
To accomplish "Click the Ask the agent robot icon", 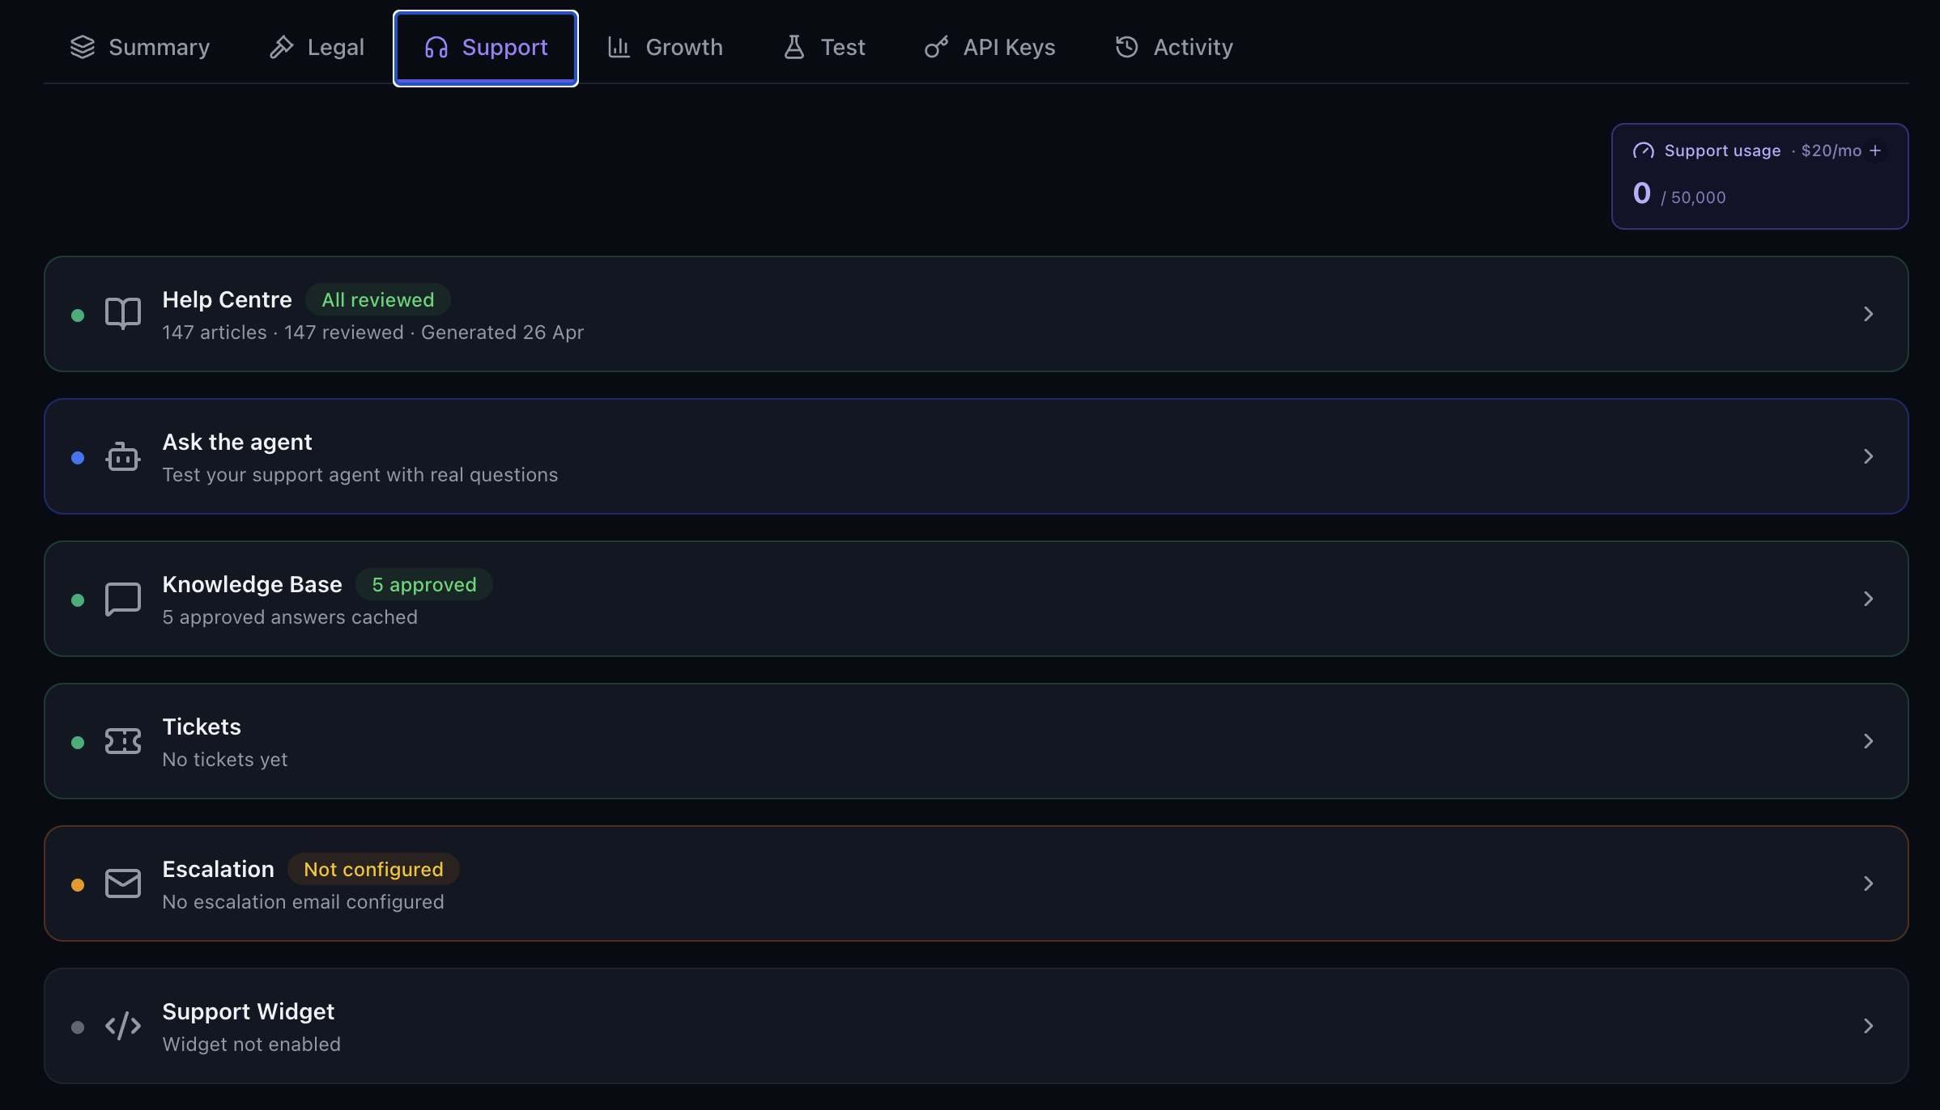I will pyautogui.click(x=123, y=456).
